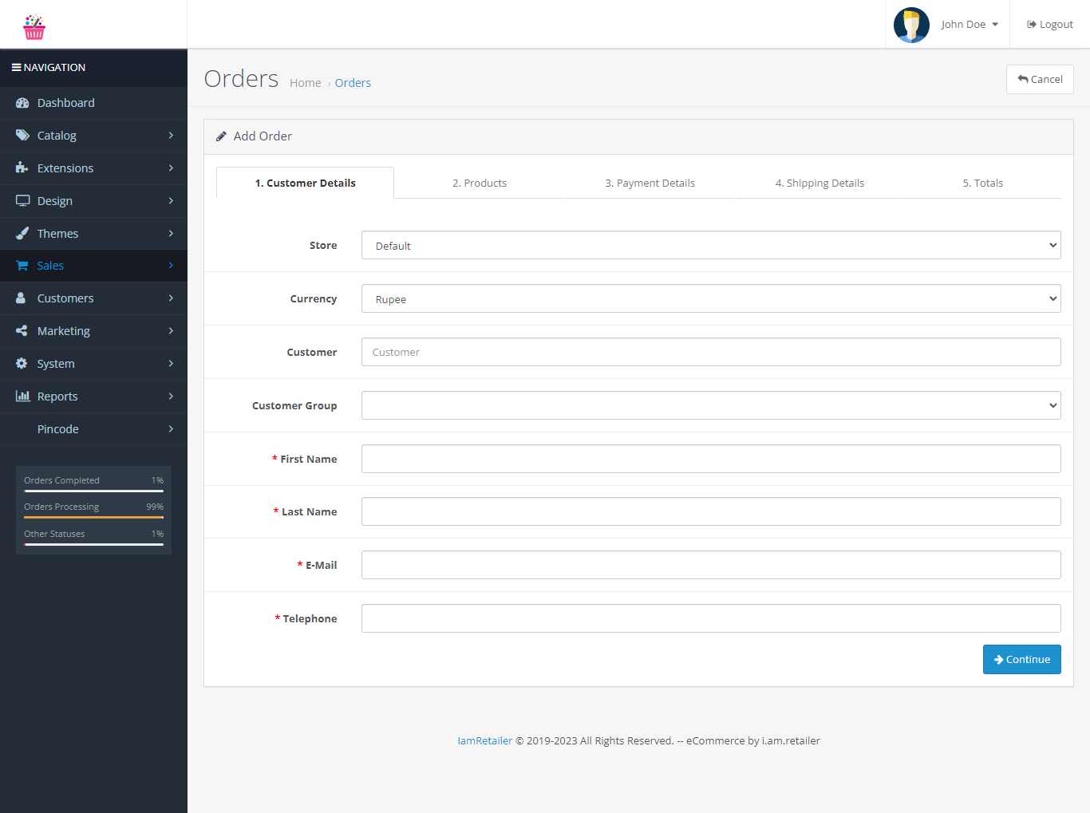Screen dimensions: 1090x813
Task: Click the John Doe avatar picture
Action: pyautogui.click(x=911, y=25)
